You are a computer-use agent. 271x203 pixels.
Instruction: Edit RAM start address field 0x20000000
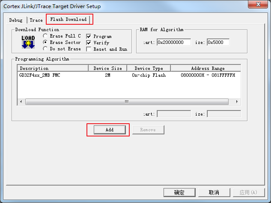(x=174, y=42)
